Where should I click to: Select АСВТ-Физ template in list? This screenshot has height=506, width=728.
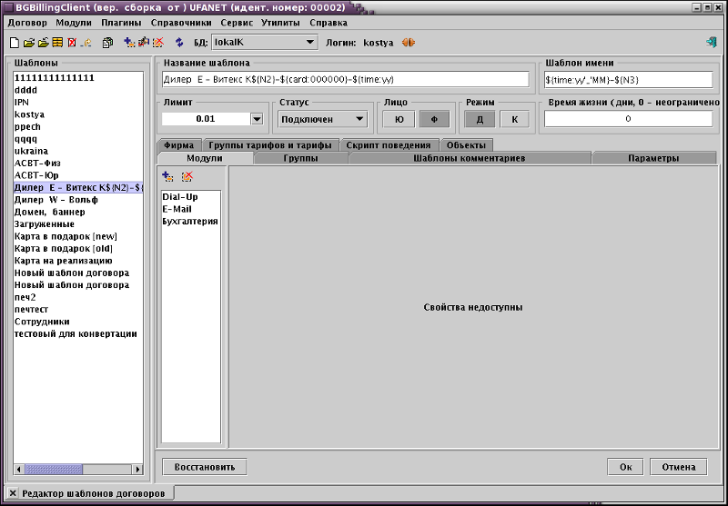point(38,164)
